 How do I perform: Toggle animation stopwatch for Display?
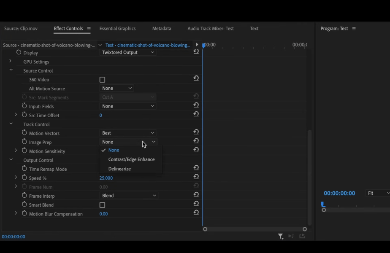coord(19,52)
